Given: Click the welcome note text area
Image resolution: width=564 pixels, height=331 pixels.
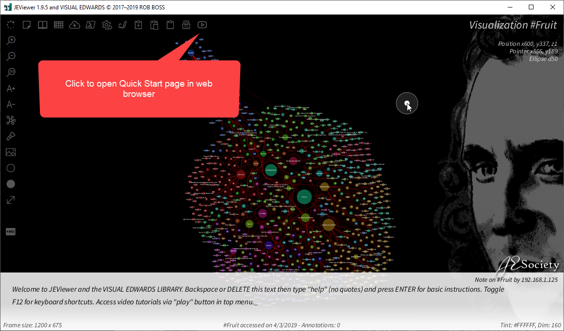Looking at the screenshot, I should tap(258, 296).
